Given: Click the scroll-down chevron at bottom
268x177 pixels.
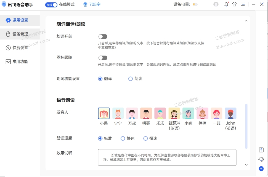Looking at the screenshot, I should [x=246, y=165].
